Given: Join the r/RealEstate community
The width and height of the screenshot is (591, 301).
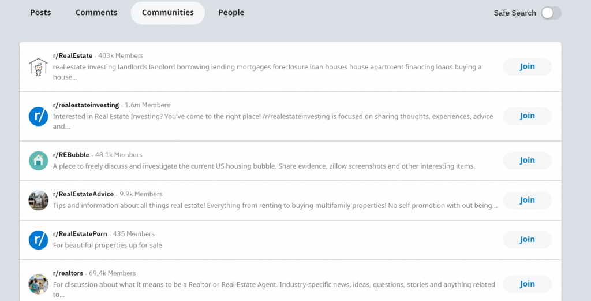Looking at the screenshot, I should pyautogui.click(x=527, y=66).
